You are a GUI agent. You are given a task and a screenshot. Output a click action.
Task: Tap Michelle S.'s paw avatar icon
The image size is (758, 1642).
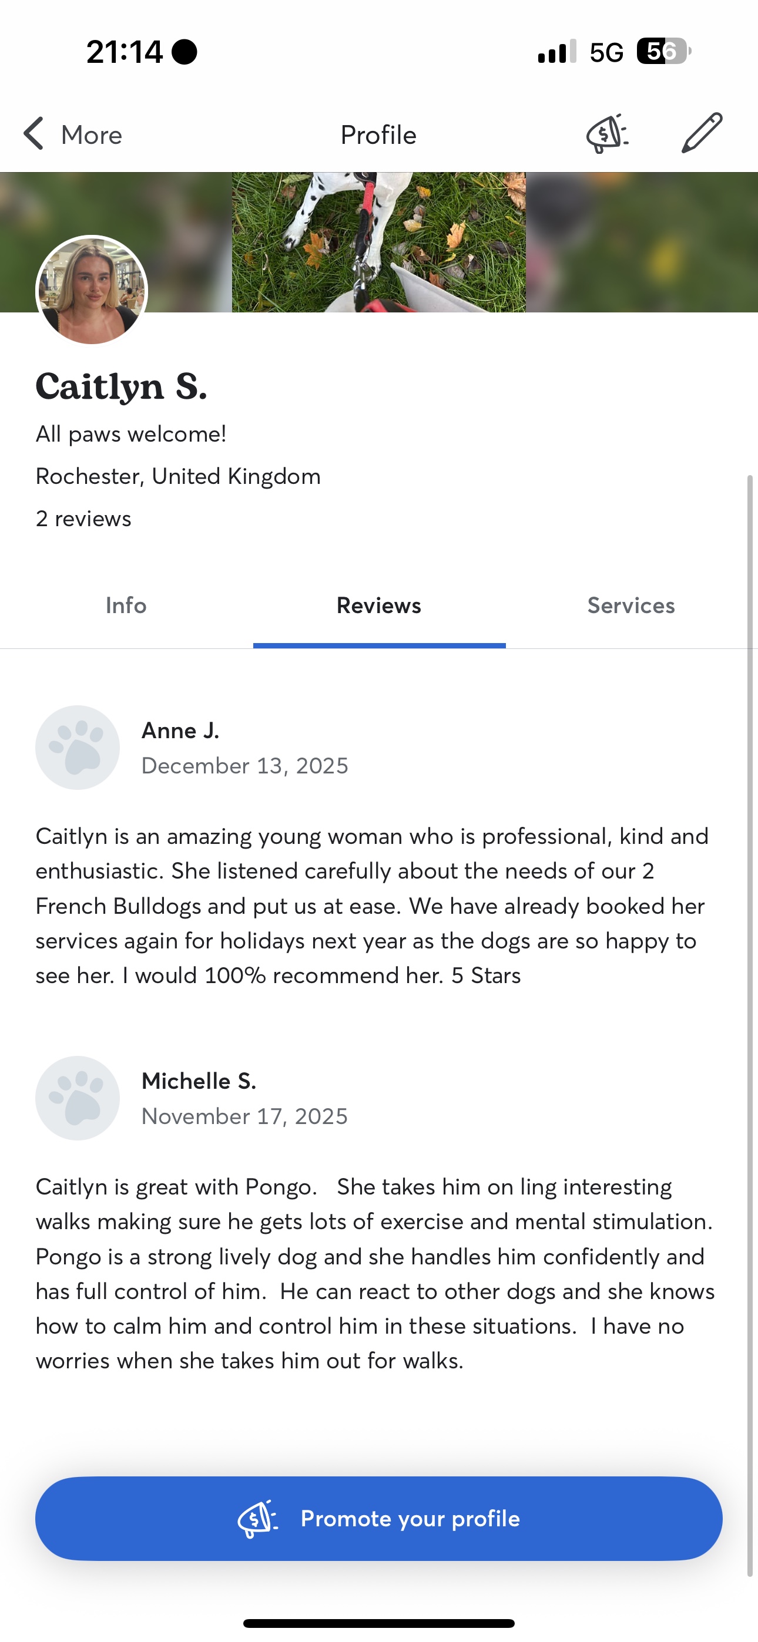point(77,1098)
